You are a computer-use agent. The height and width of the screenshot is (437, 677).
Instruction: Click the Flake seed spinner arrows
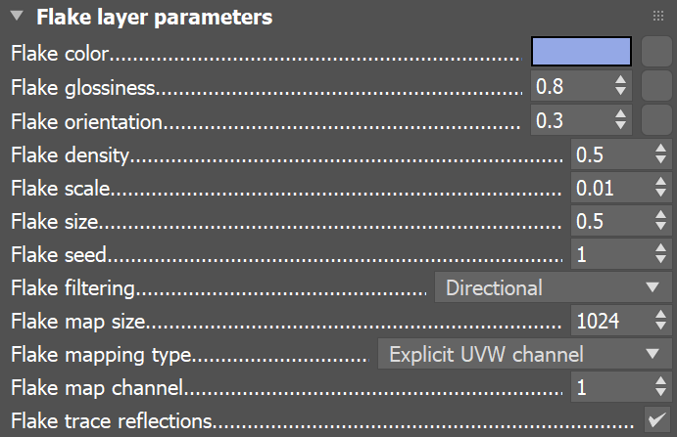point(658,254)
